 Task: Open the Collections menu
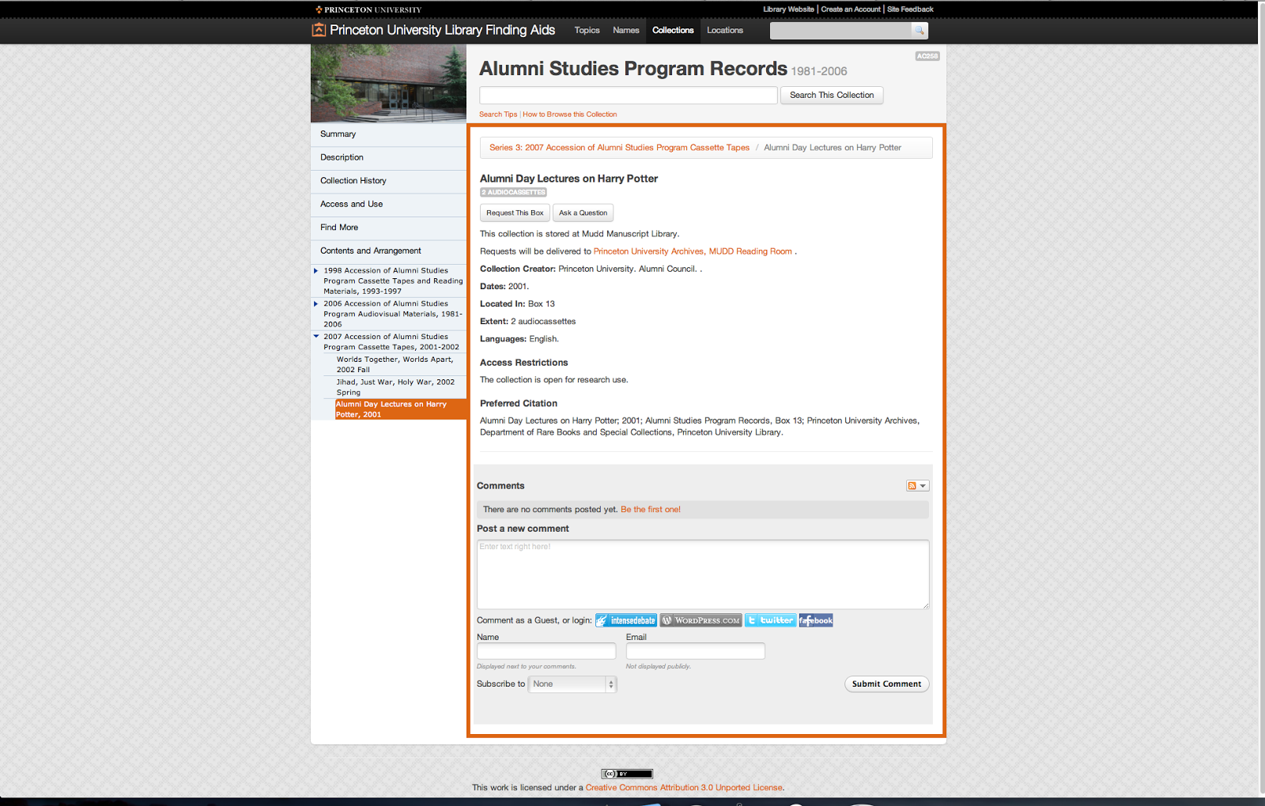point(673,30)
